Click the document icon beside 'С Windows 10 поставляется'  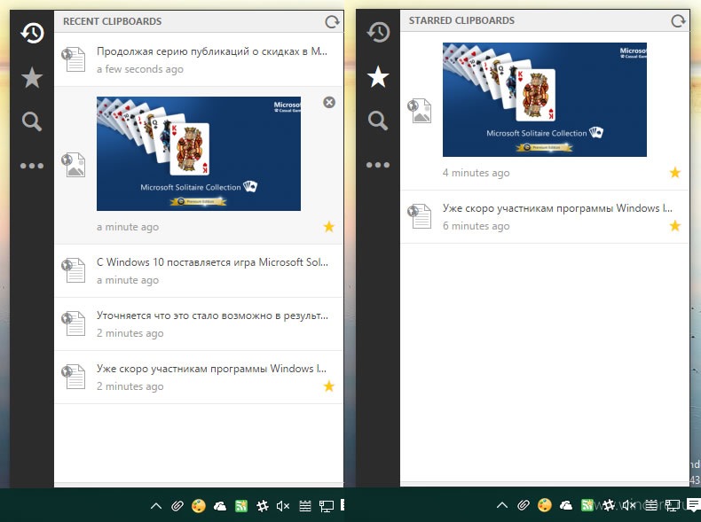coord(74,270)
